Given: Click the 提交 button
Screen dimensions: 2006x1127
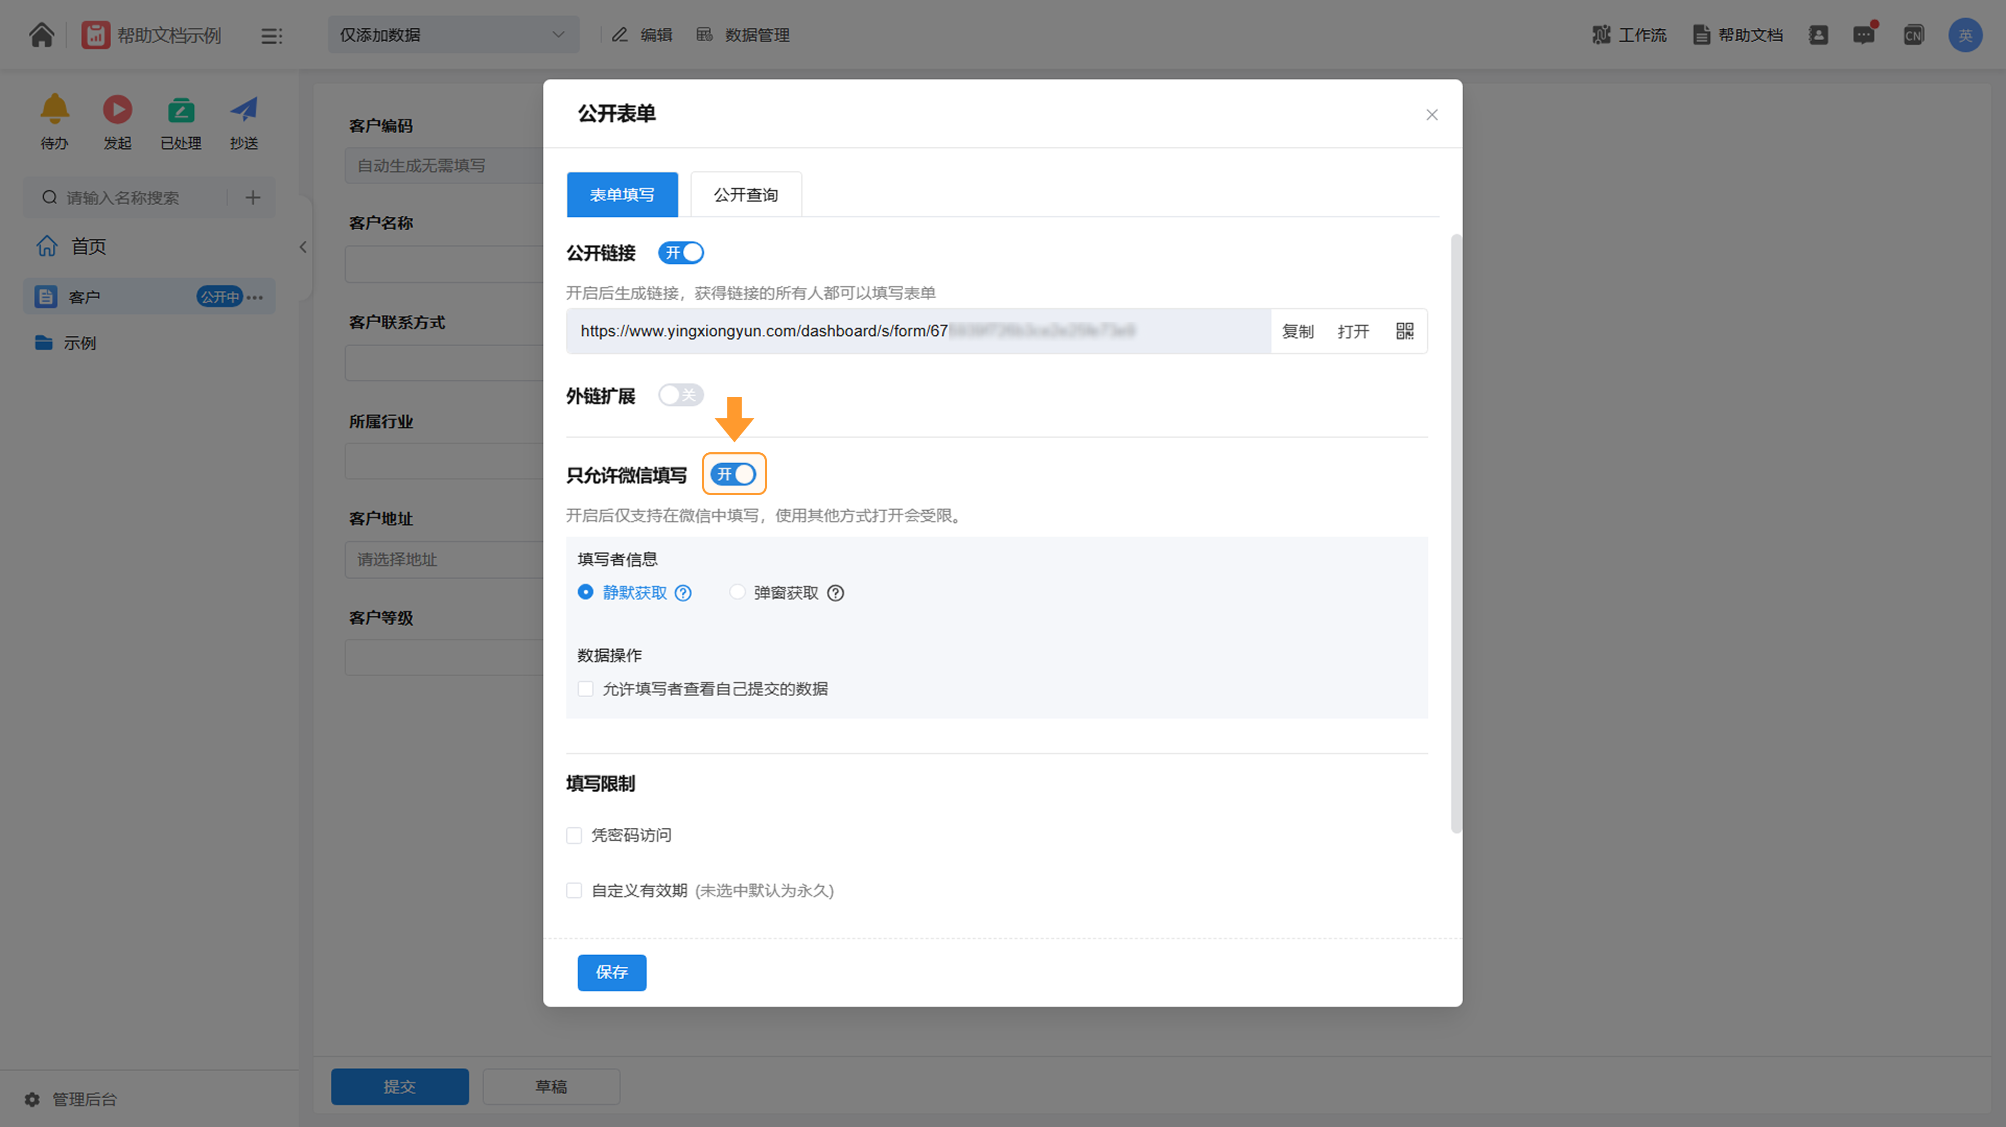Looking at the screenshot, I should tap(400, 1087).
